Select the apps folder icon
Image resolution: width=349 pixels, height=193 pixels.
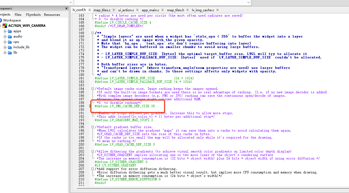pos(10,31)
